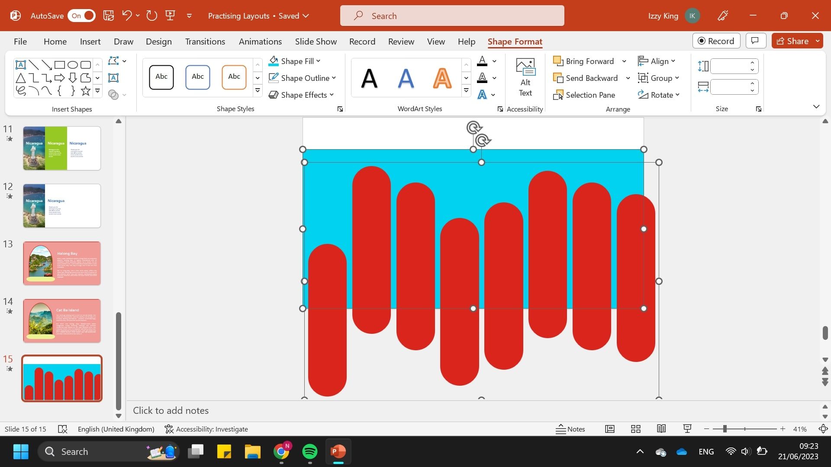Click the Record button
The height and width of the screenshot is (467, 831).
tap(716, 41)
